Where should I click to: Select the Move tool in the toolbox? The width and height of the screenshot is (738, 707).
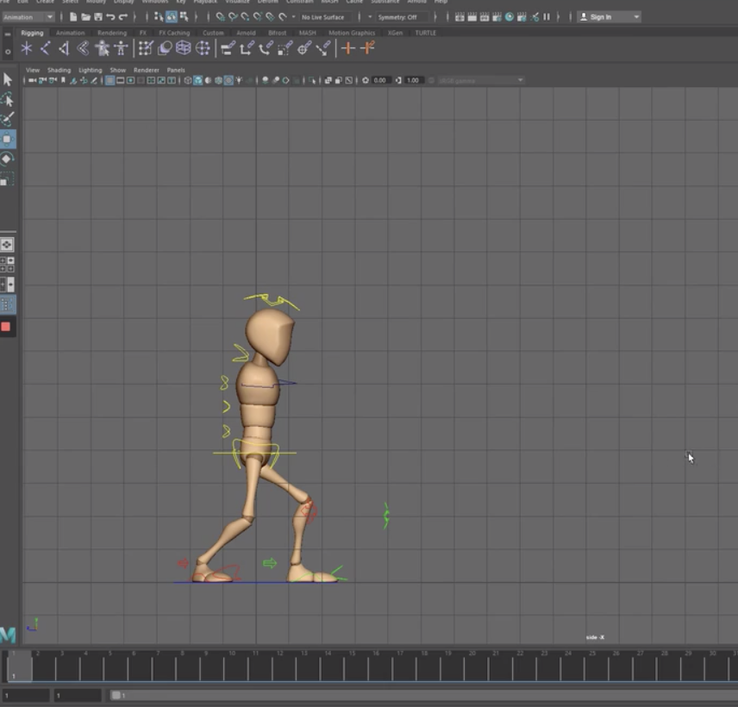click(x=9, y=138)
